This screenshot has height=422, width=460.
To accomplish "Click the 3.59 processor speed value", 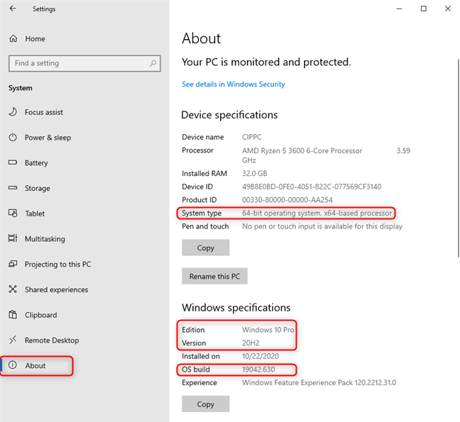I will [403, 150].
